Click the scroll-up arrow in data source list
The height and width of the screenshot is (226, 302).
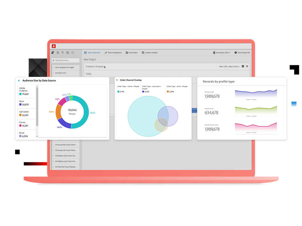(x=37, y=86)
